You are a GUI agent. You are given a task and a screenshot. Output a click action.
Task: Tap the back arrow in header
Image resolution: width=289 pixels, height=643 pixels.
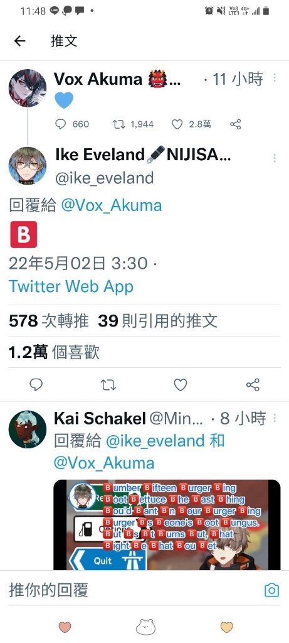[19, 41]
